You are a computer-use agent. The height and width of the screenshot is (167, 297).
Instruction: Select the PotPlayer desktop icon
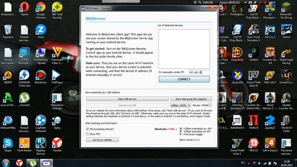click(x=57, y=77)
